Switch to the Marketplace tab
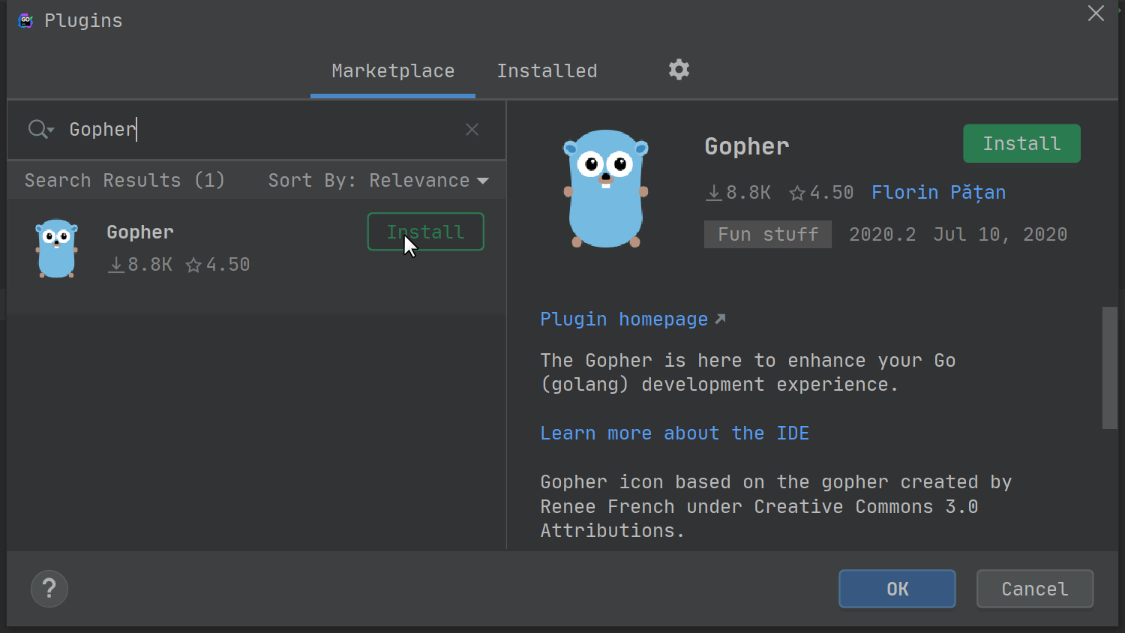This screenshot has width=1125, height=633. [x=393, y=71]
